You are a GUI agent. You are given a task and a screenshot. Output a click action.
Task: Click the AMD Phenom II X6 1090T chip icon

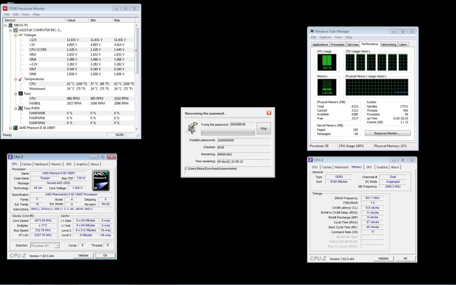coord(16,128)
